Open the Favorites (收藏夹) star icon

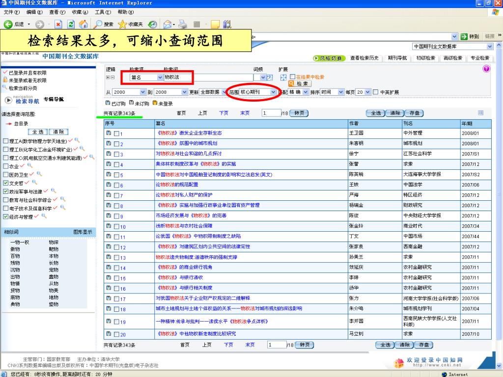(122, 24)
